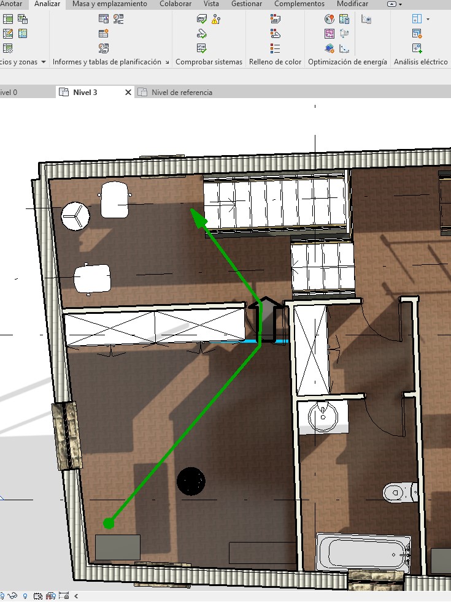The height and width of the screenshot is (602, 451).
Task: Collapse the view control bar chevron arrow
Action: (76, 595)
